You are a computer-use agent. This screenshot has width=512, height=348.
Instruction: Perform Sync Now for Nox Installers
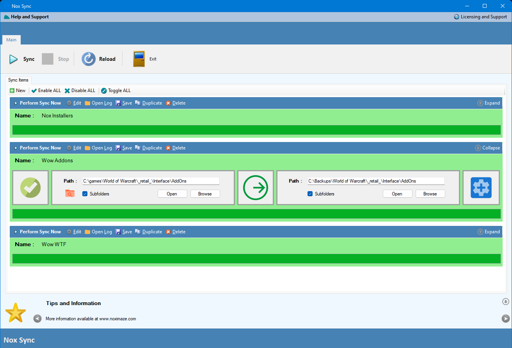[x=37, y=103]
